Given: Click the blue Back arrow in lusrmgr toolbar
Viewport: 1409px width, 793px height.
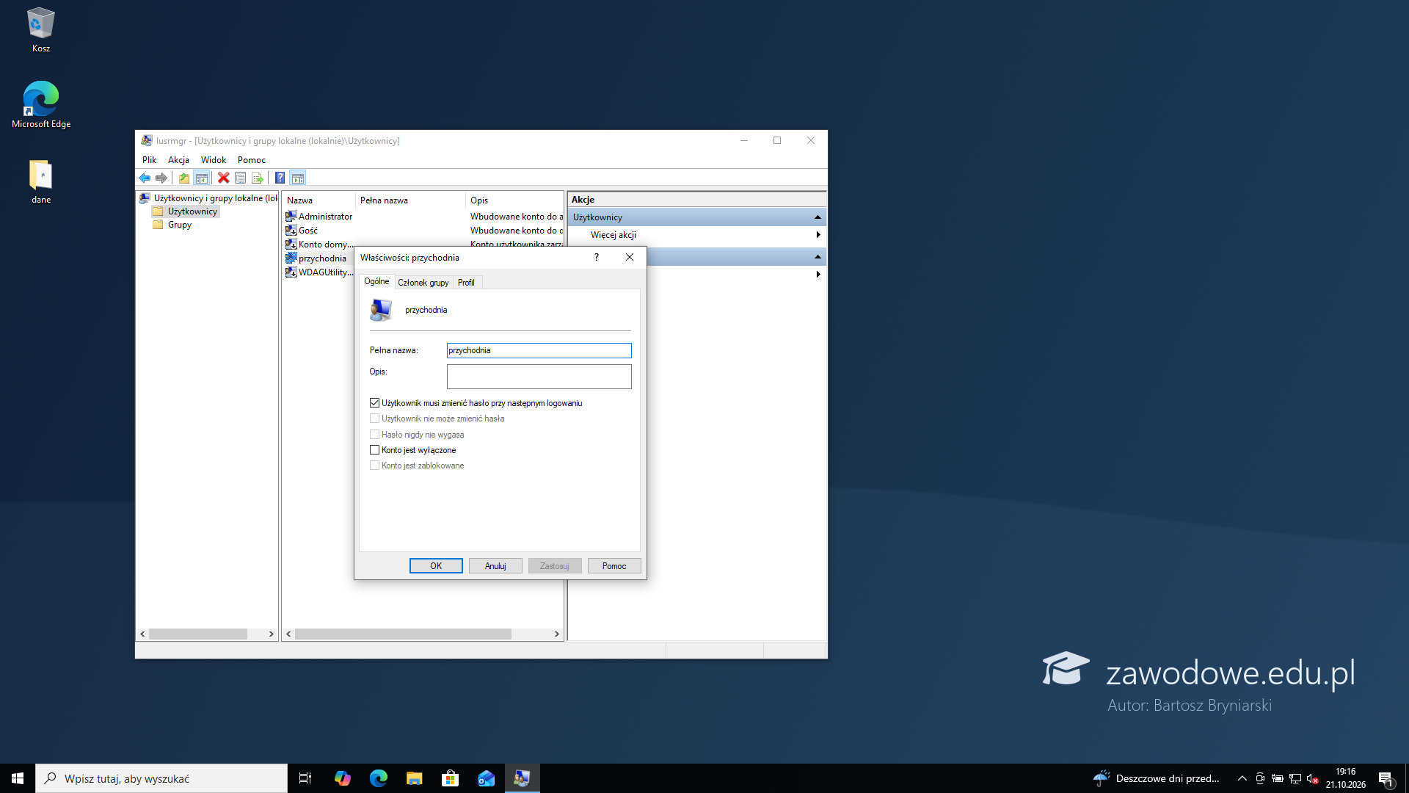Looking at the screenshot, I should (x=145, y=178).
